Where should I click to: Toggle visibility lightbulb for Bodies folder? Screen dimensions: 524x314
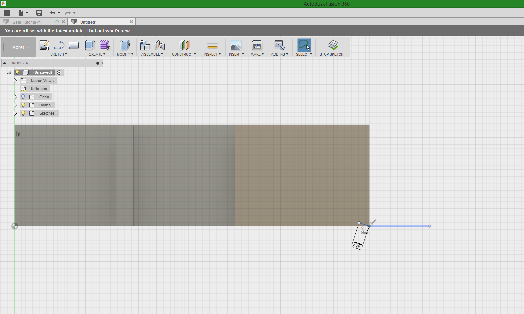pyautogui.click(x=23, y=105)
